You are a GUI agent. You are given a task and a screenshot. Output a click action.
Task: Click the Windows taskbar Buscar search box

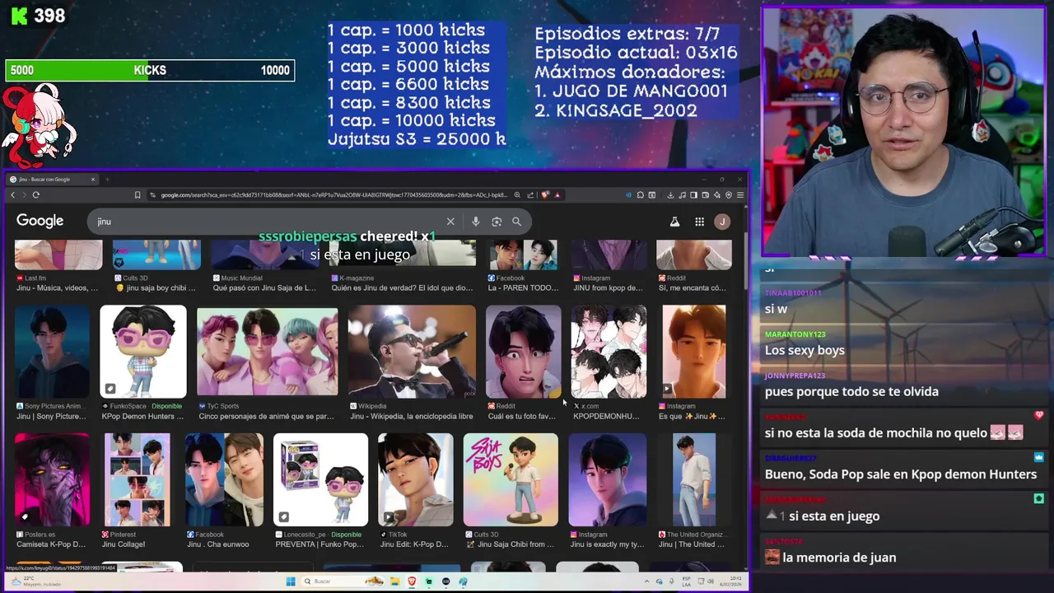click(x=343, y=581)
